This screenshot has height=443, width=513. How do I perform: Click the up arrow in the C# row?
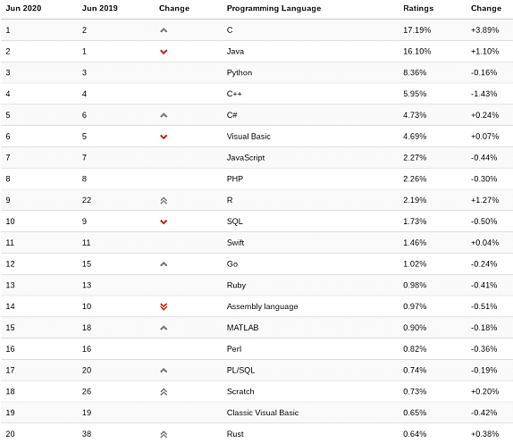[x=164, y=115]
